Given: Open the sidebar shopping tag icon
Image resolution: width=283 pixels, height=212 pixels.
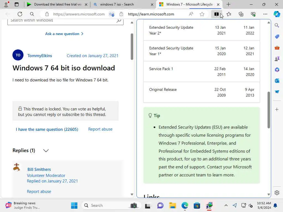Looking at the screenshot, I should tap(277, 36).
